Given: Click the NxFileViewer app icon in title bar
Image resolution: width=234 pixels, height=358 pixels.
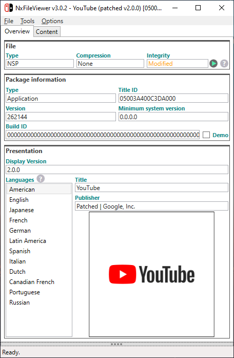Looking at the screenshot, I should pyautogui.click(x=9, y=8).
